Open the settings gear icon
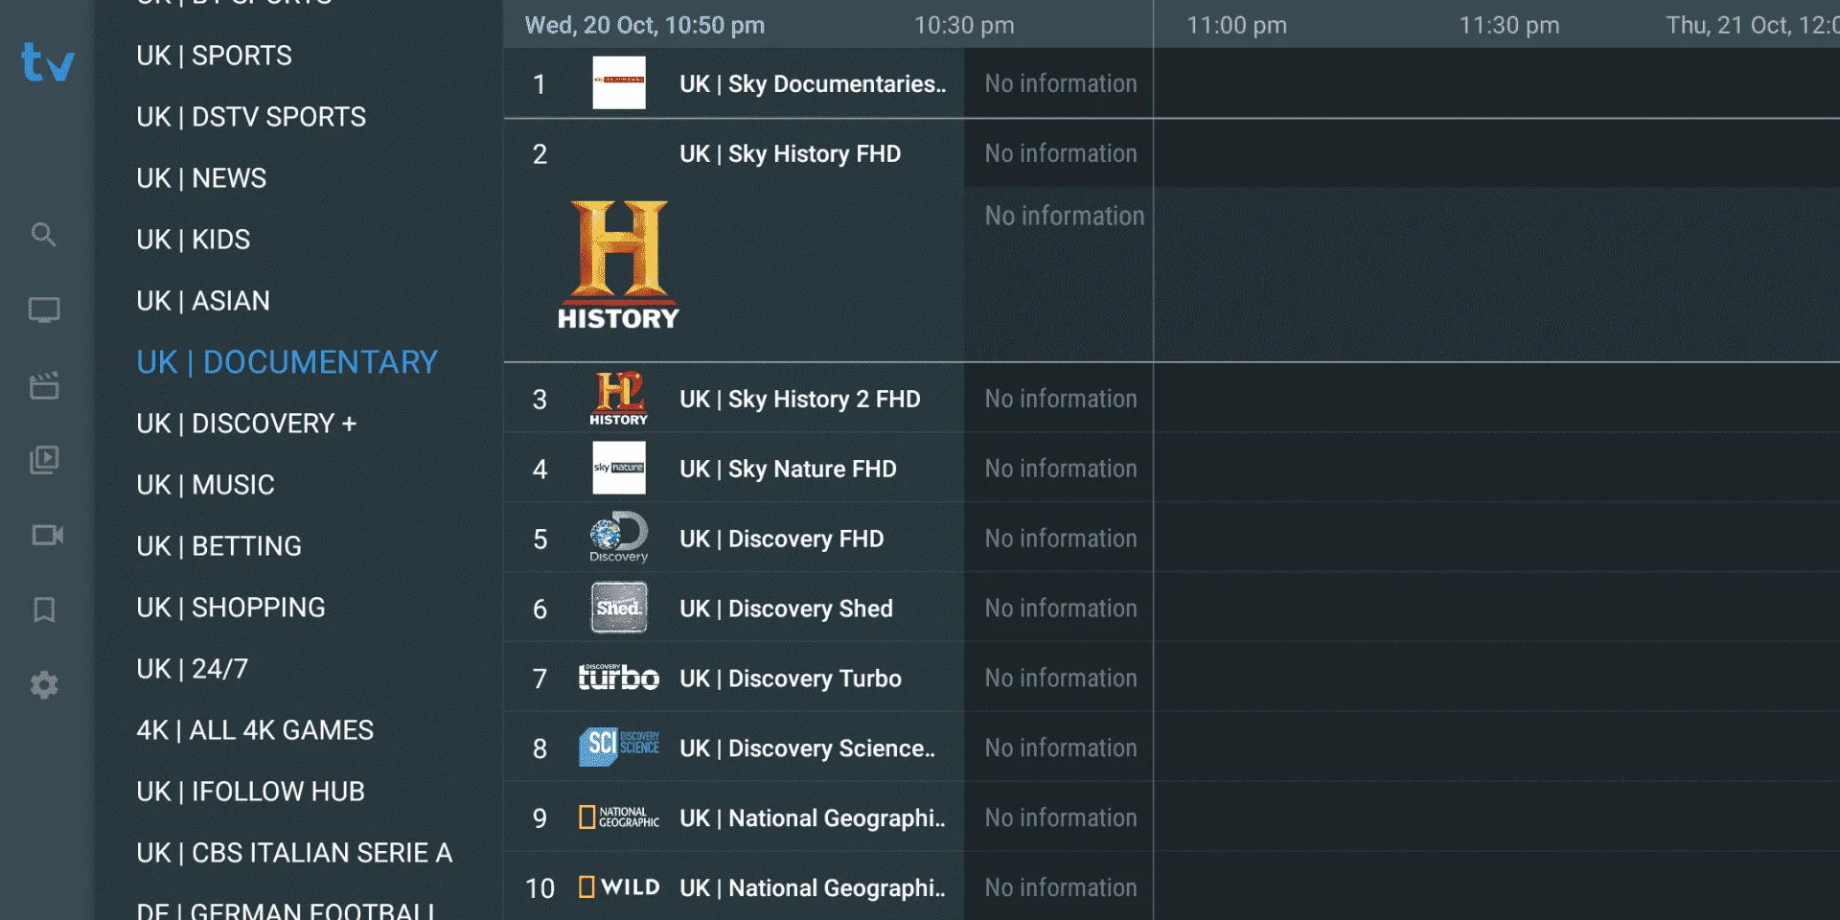 click(x=44, y=685)
